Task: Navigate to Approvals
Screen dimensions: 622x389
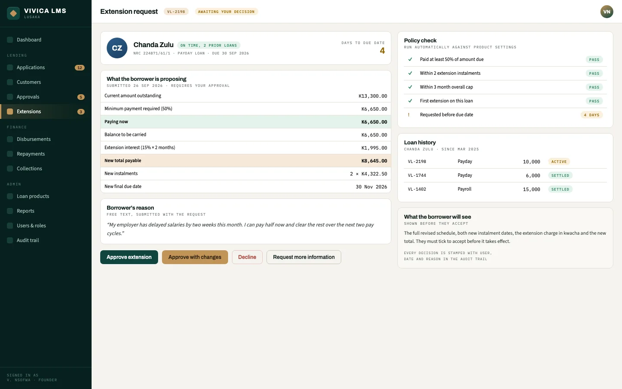Action: coord(46,97)
